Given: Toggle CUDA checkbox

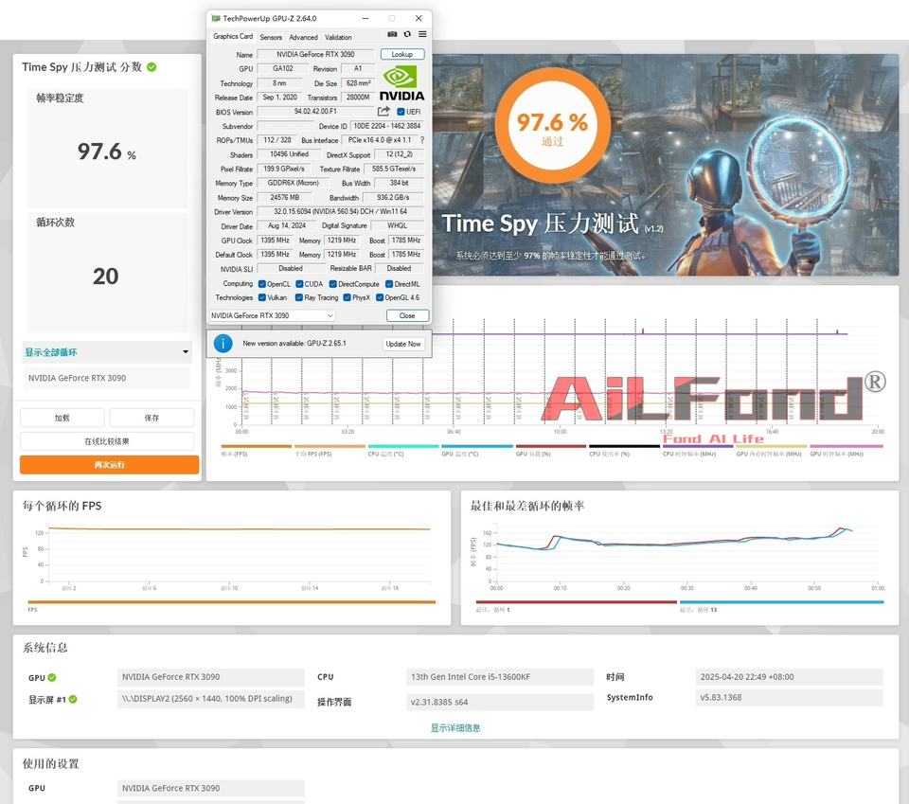Looking at the screenshot, I should click(299, 284).
